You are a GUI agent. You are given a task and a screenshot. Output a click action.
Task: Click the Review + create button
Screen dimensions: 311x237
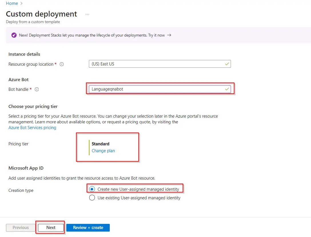pyautogui.click(x=88, y=228)
